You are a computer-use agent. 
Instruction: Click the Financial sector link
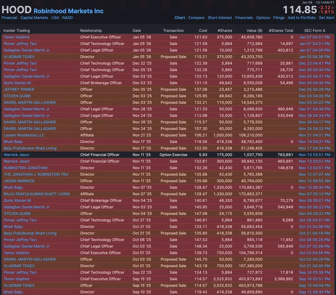pyautogui.click(x=9, y=18)
